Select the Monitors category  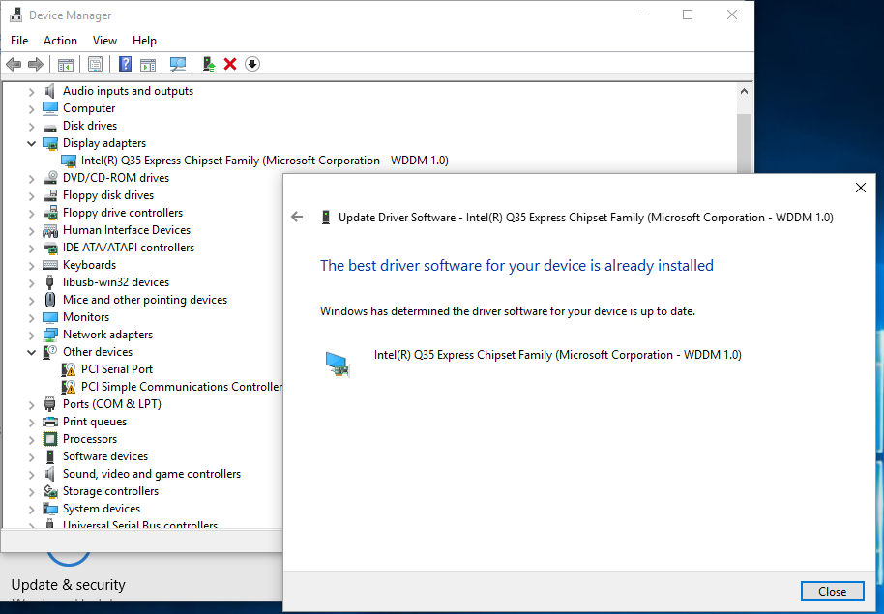coord(86,317)
